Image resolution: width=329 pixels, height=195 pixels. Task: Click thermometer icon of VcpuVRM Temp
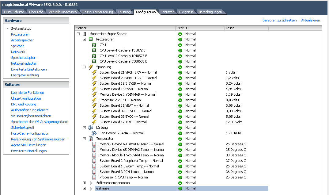[94, 155]
